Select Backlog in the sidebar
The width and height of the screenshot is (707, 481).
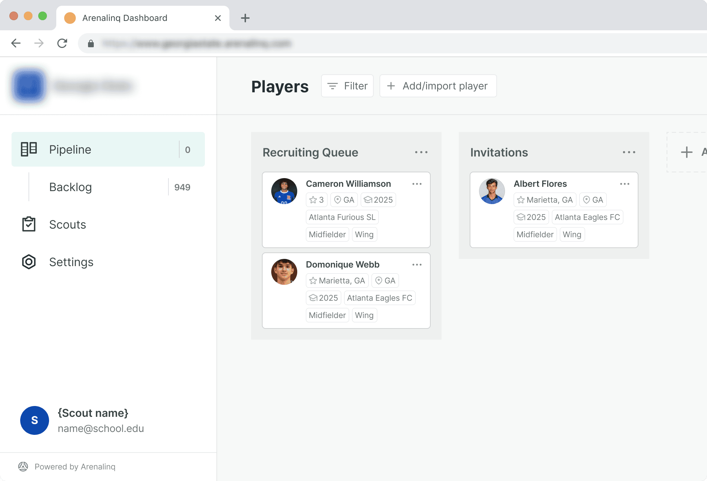pyautogui.click(x=71, y=187)
